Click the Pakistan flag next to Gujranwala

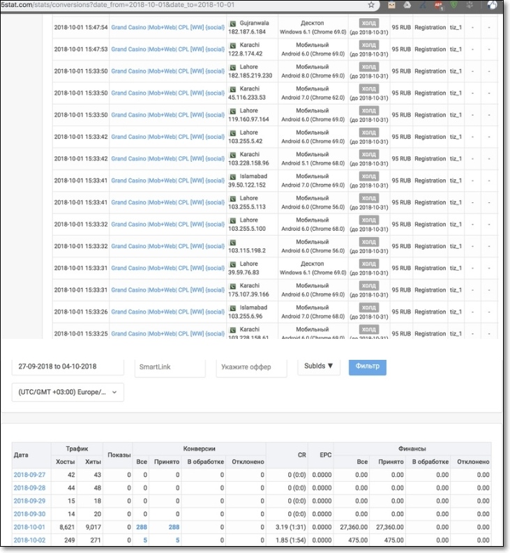click(x=233, y=24)
